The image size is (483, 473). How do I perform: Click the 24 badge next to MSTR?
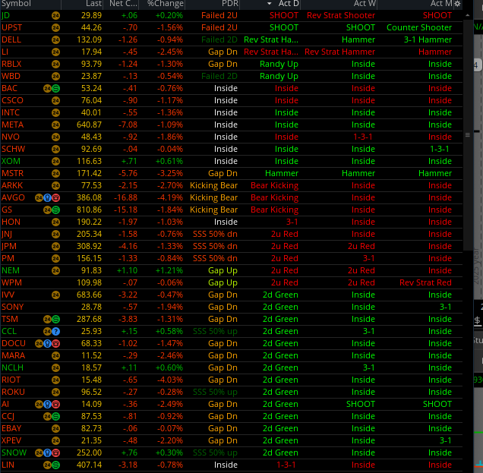tap(55, 174)
